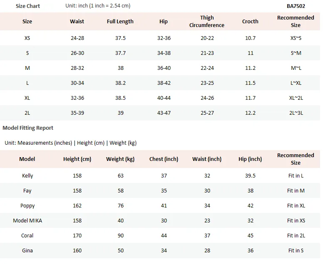The height and width of the screenshot is (264, 323).
Task: Click the Height (cm) column header
Action: coord(77,159)
